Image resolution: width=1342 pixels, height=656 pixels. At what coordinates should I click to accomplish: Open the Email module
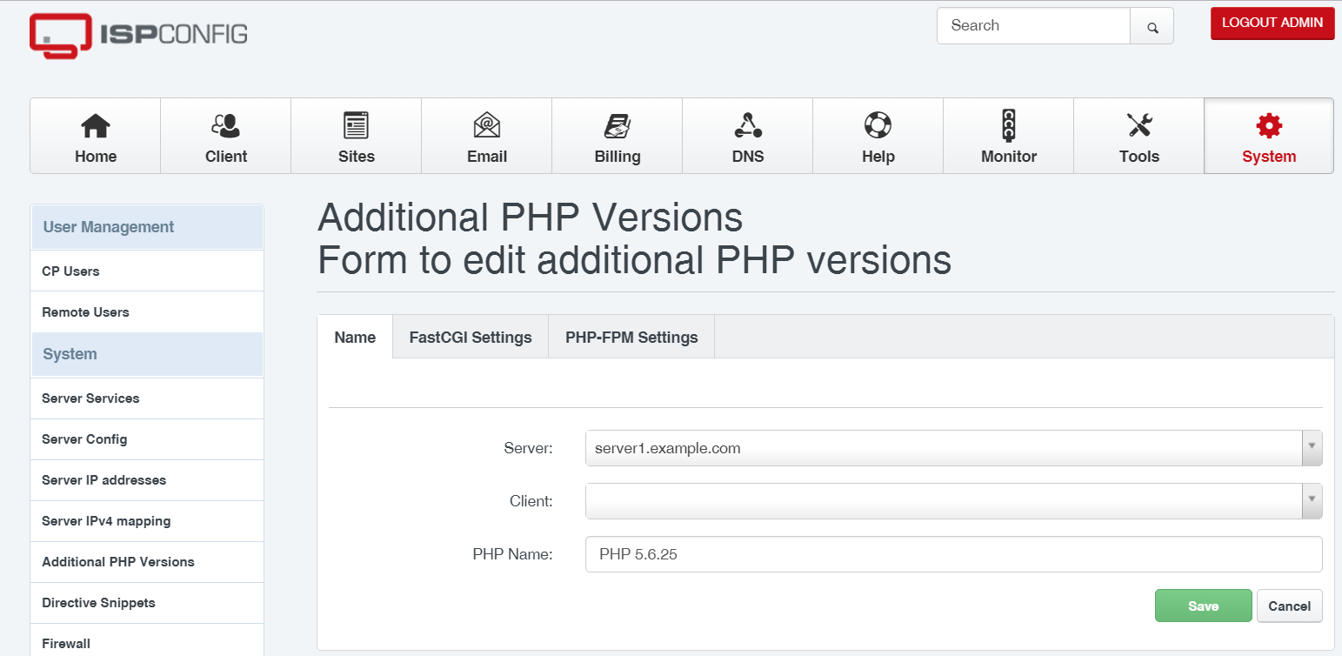487,137
